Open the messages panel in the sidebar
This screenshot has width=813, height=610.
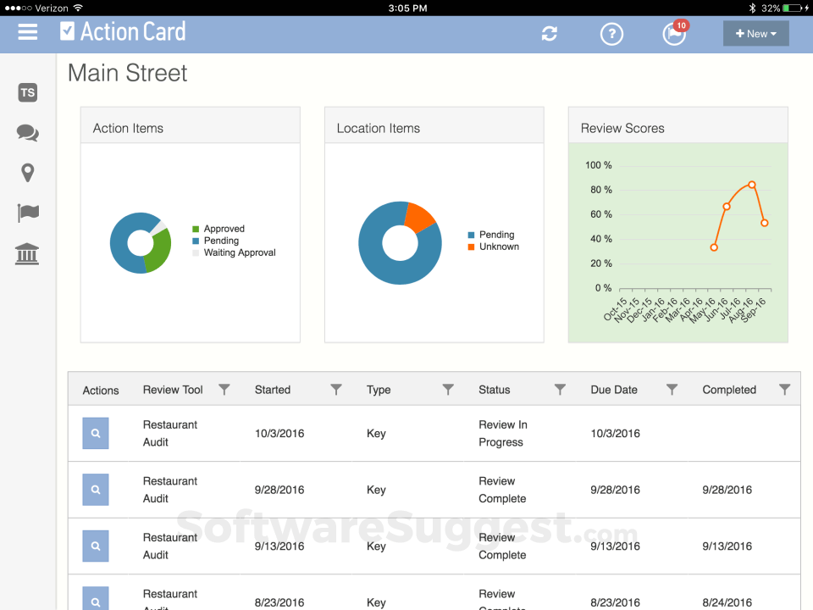pos(27,133)
